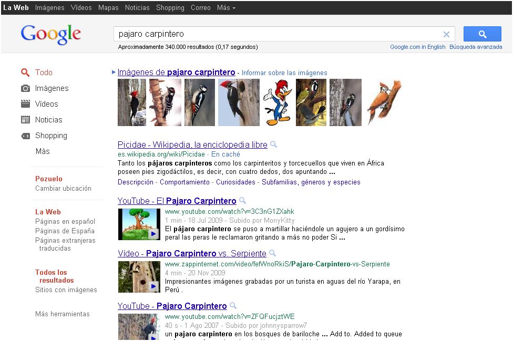Open Vídeo - Pajaro Carpintero vs. Serpiente title
Image resolution: width=513 pixels, height=341 pixels.
(x=192, y=253)
